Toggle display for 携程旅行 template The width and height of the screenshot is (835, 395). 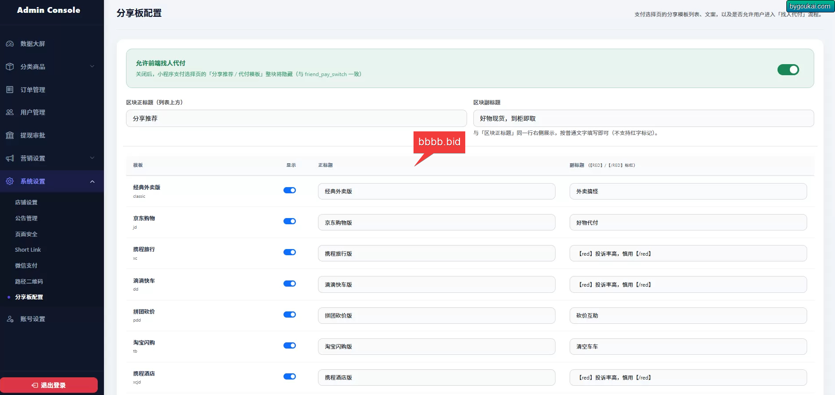coord(290,252)
